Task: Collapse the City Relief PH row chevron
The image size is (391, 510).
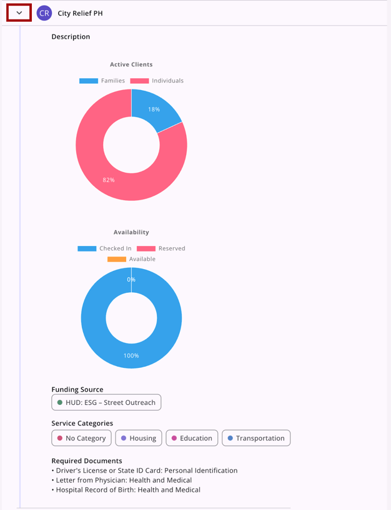Action: click(19, 13)
